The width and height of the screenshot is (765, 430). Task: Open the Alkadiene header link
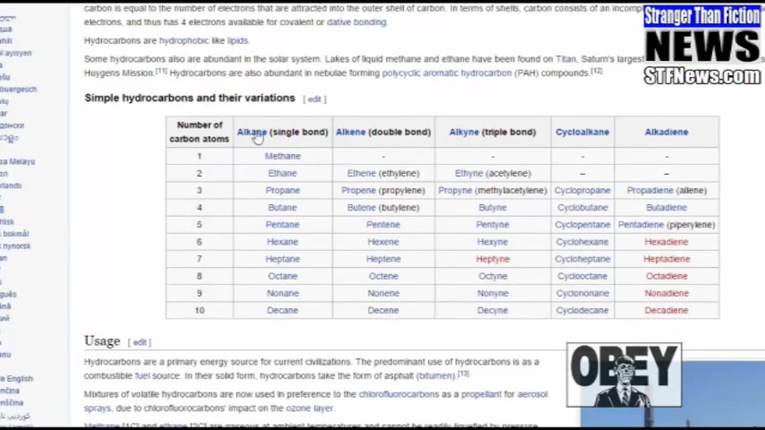pos(666,132)
